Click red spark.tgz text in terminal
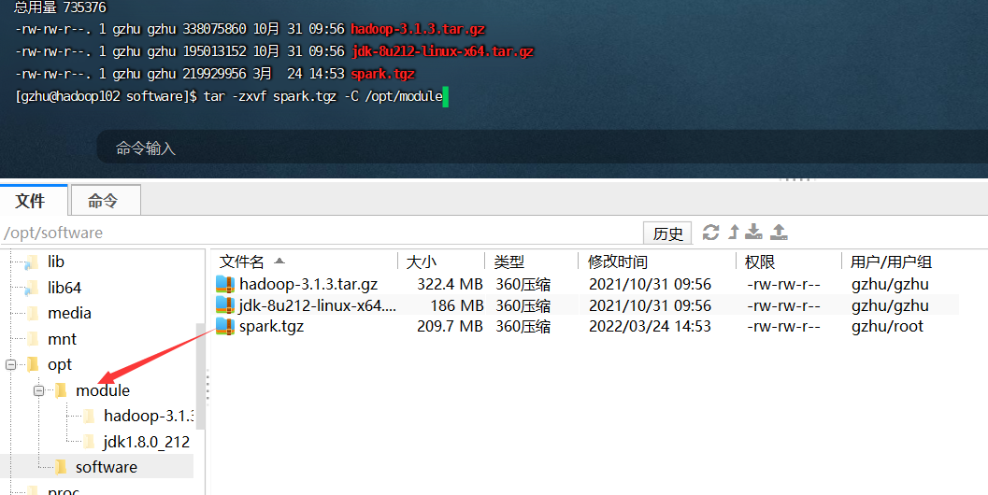988x495 pixels. (x=383, y=74)
